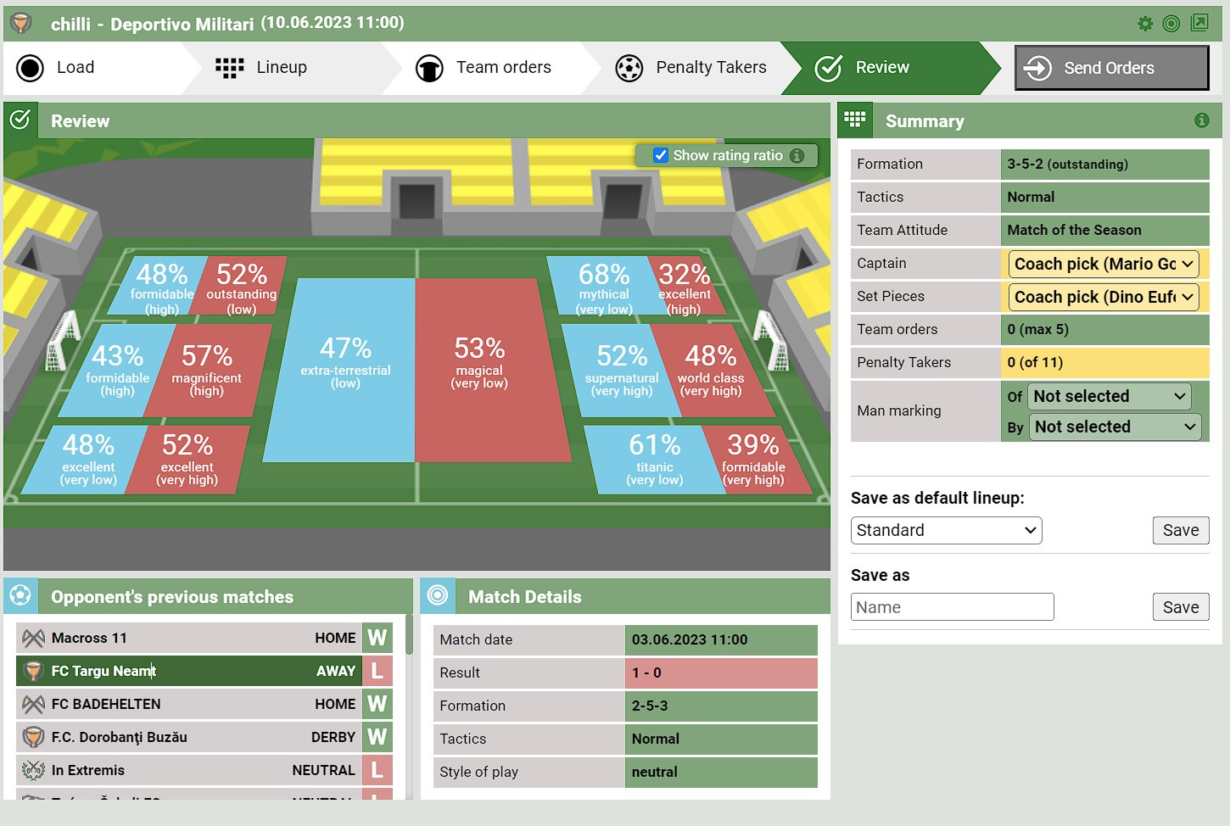Screen dimensions: 1230x826
Task: Click the In Extremis wreath icon
Action: point(33,770)
